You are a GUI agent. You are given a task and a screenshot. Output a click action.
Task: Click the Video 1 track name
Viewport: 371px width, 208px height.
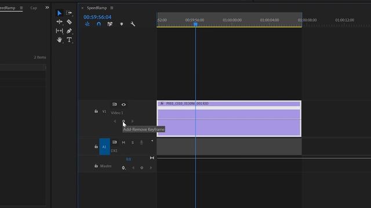pyautogui.click(x=117, y=113)
